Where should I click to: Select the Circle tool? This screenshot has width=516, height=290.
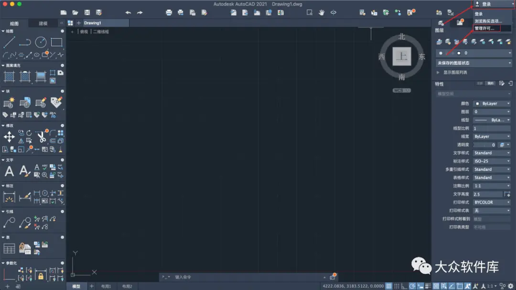click(41, 42)
